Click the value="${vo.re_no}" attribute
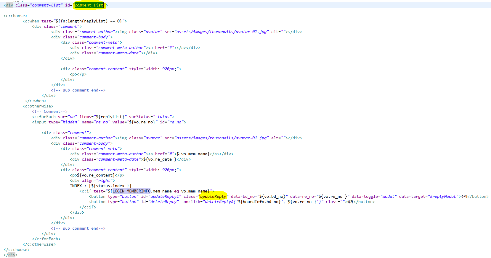The height and width of the screenshot is (258, 491). [135, 122]
